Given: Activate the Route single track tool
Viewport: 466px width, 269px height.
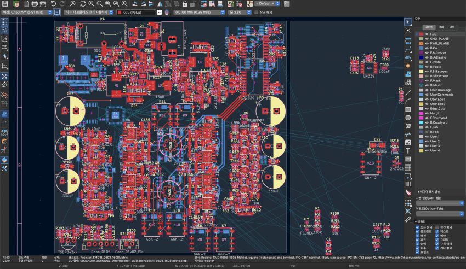Looking at the screenshot, I should pos(408,49).
